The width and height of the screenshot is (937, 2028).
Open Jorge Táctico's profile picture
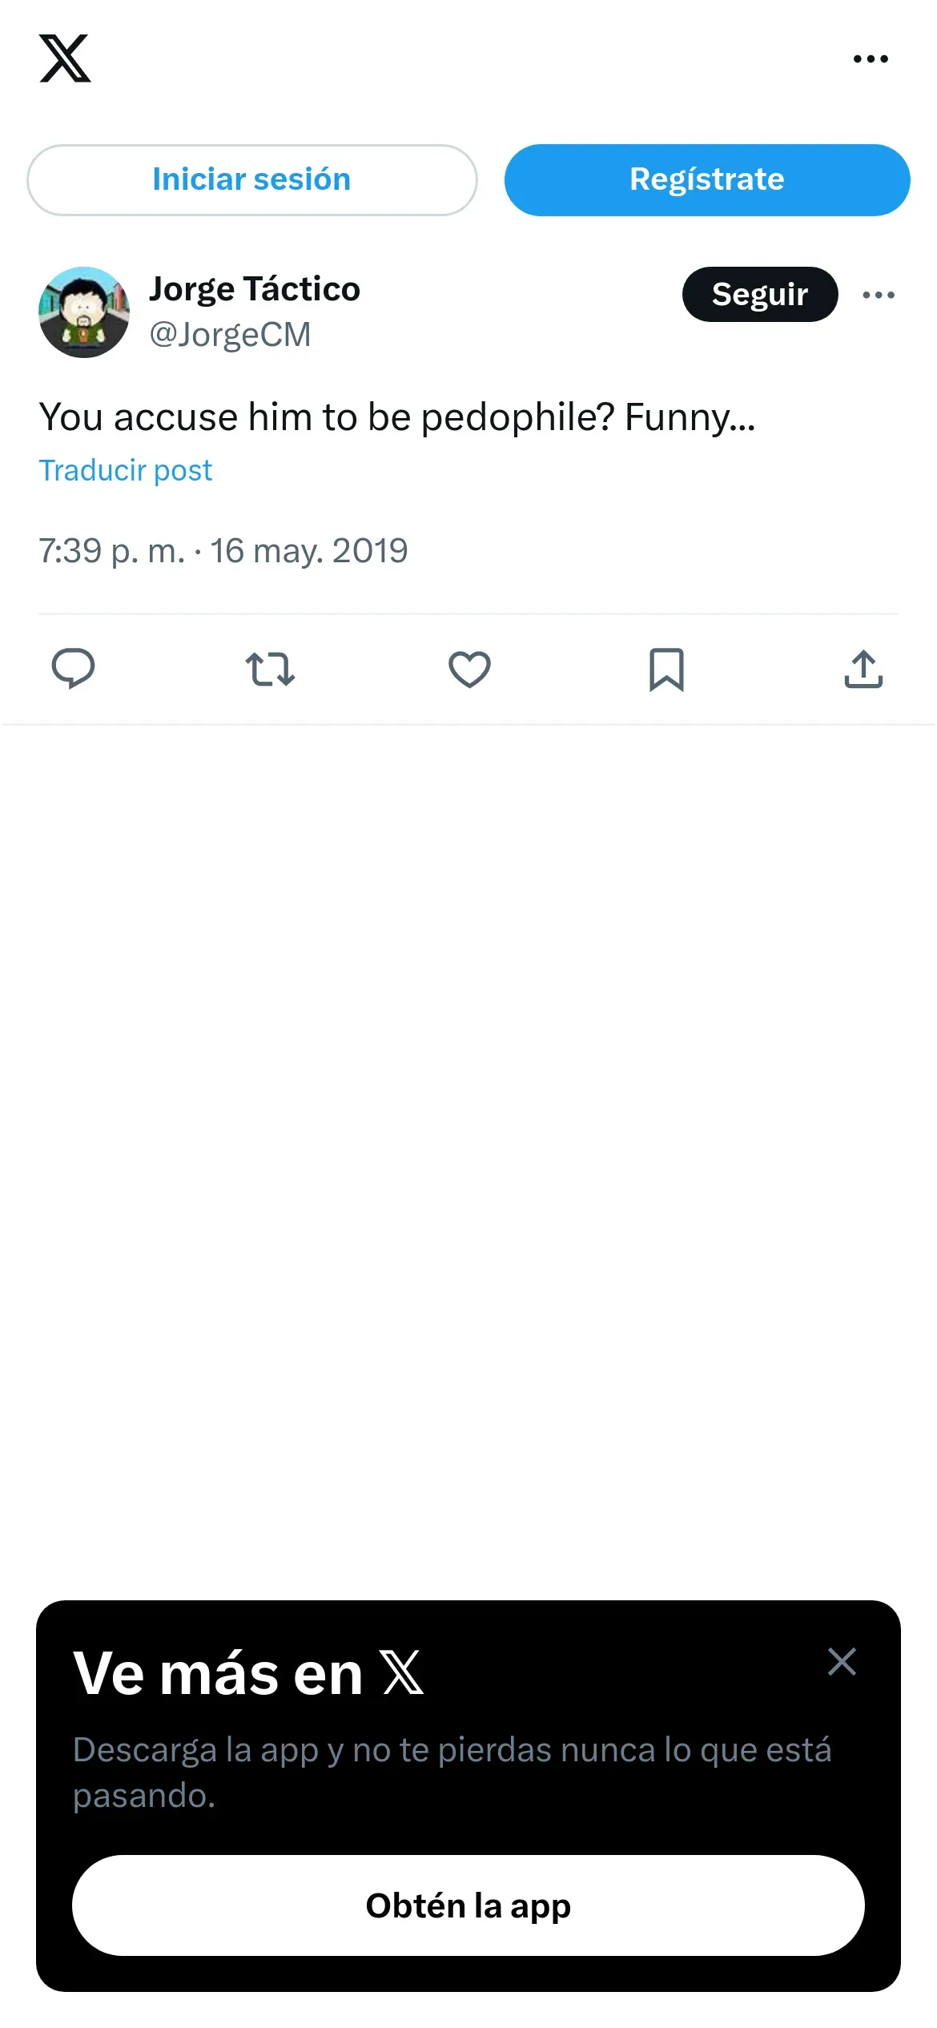pos(84,312)
